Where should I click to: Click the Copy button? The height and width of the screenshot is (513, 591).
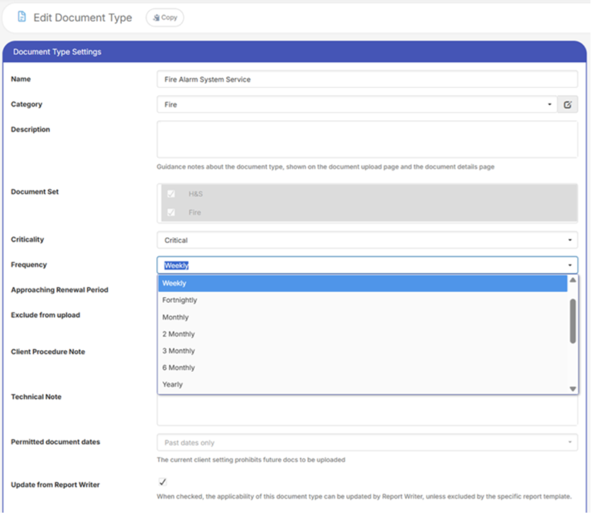[x=165, y=18]
